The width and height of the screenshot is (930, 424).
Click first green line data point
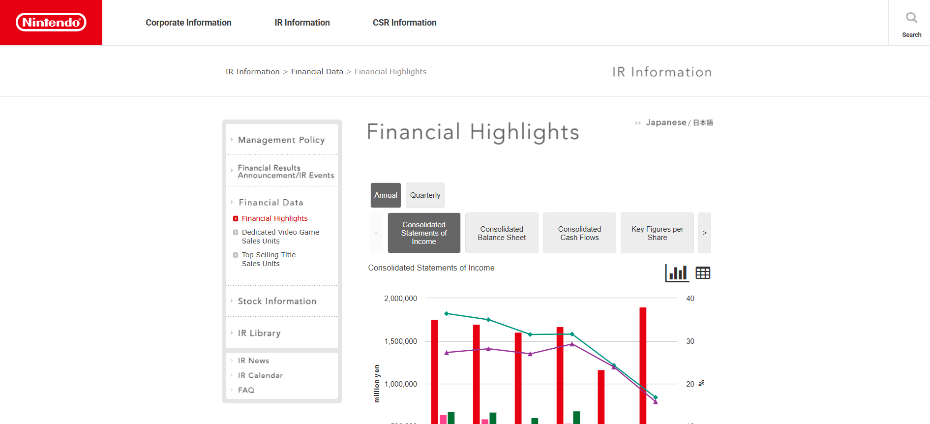pyautogui.click(x=447, y=313)
